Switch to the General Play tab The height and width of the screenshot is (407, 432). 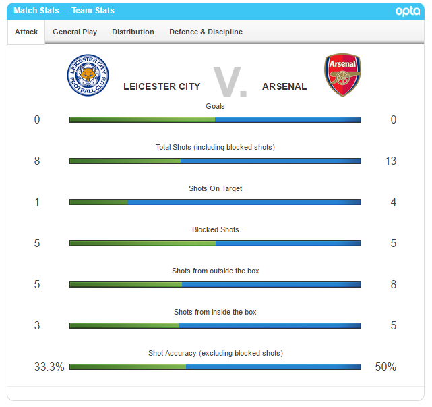coord(75,32)
